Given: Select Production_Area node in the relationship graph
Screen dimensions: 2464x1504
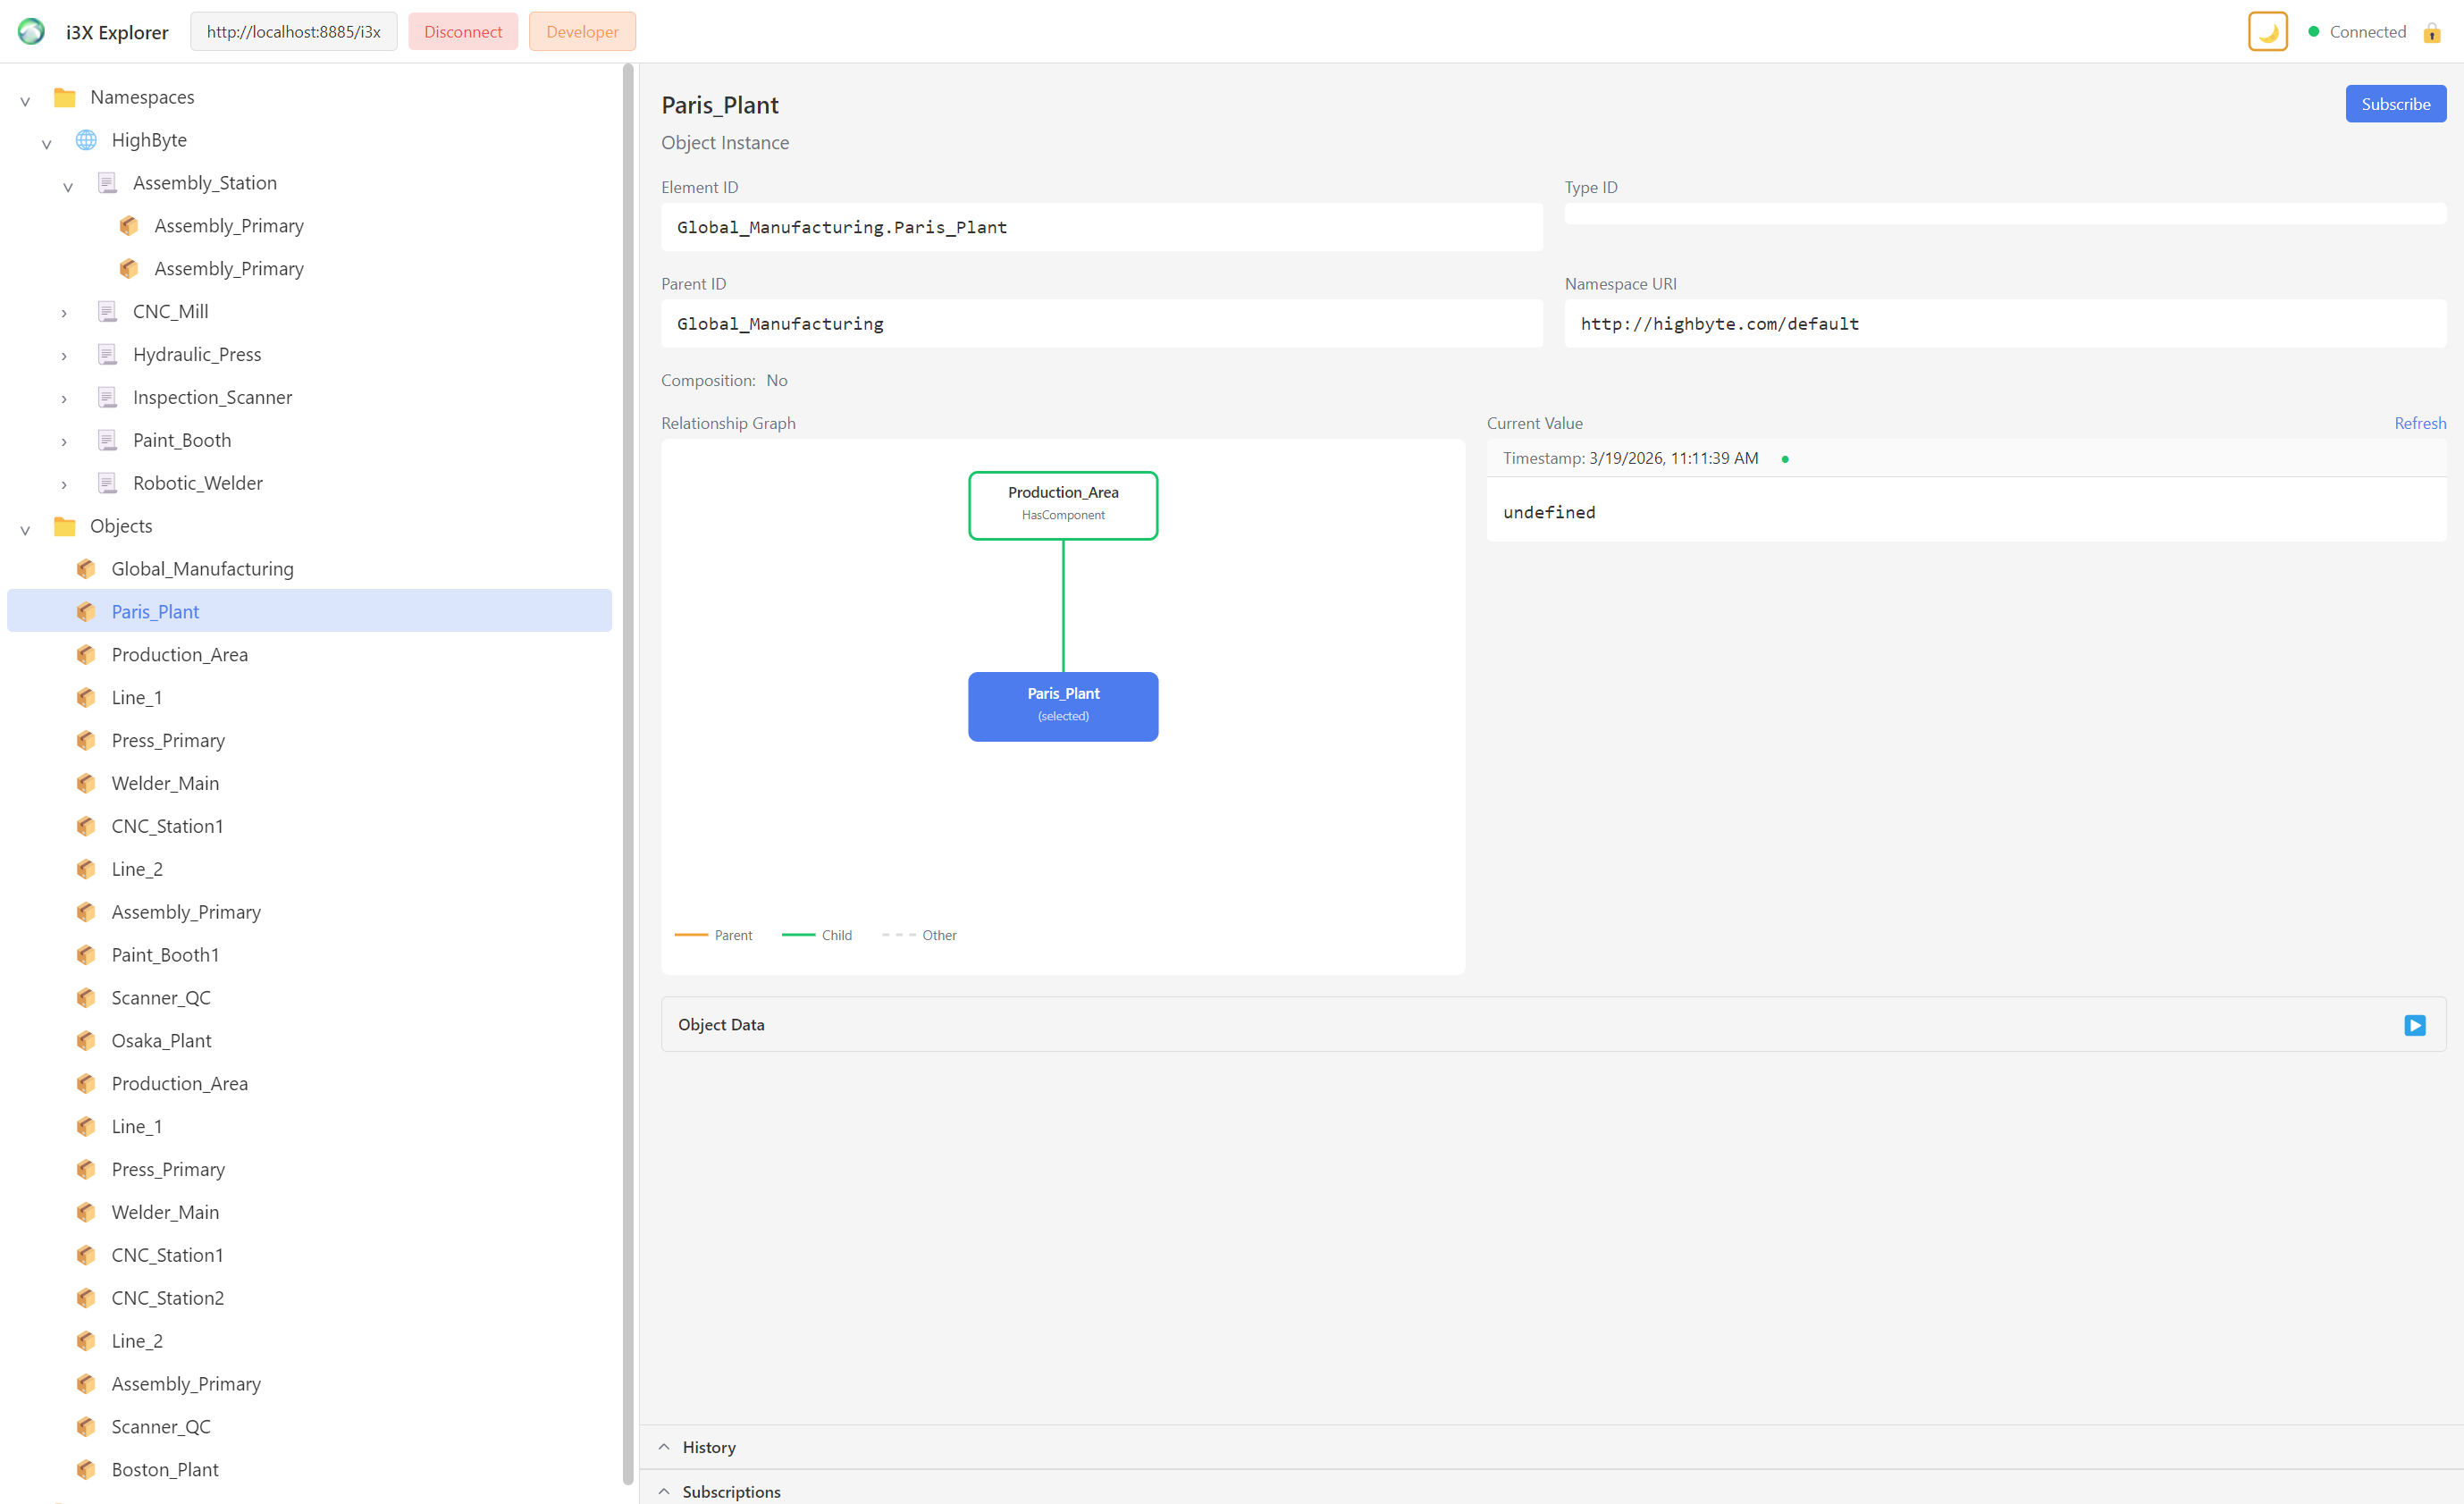Looking at the screenshot, I should tap(1063, 504).
